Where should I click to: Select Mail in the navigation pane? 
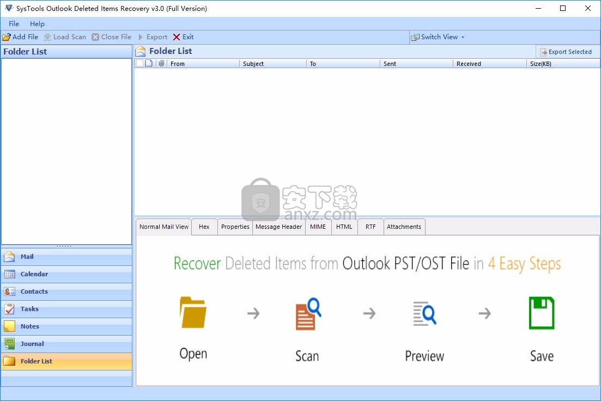(x=66, y=257)
